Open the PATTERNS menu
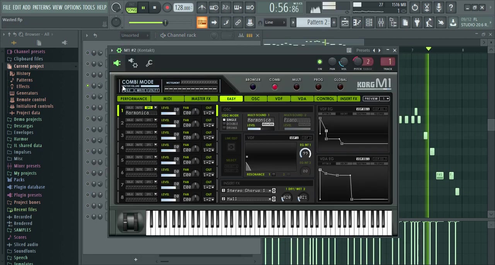495x265 pixels. (x=41, y=7)
